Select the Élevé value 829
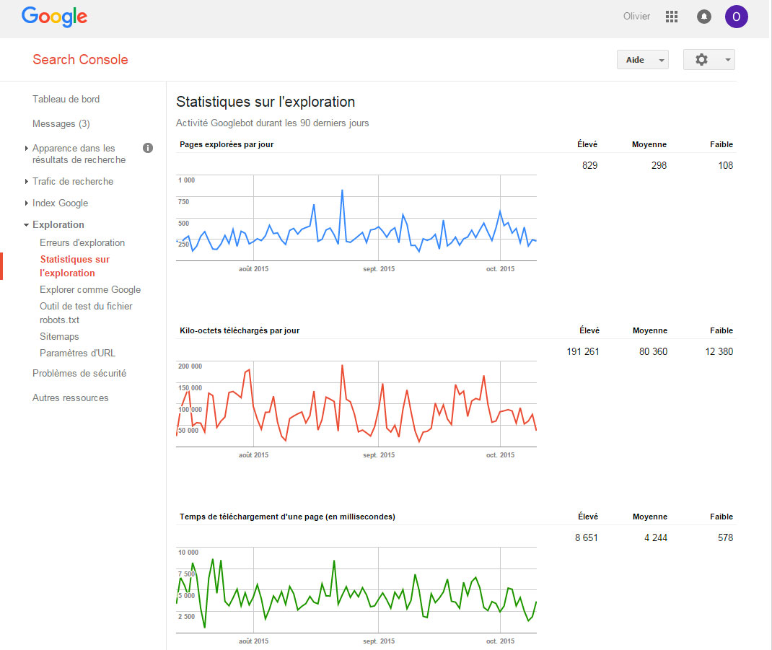The height and width of the screenshot is (650, 772). click(x=589, y=165)
